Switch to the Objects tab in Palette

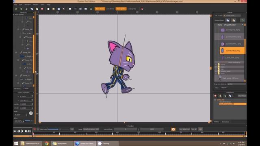224,88
